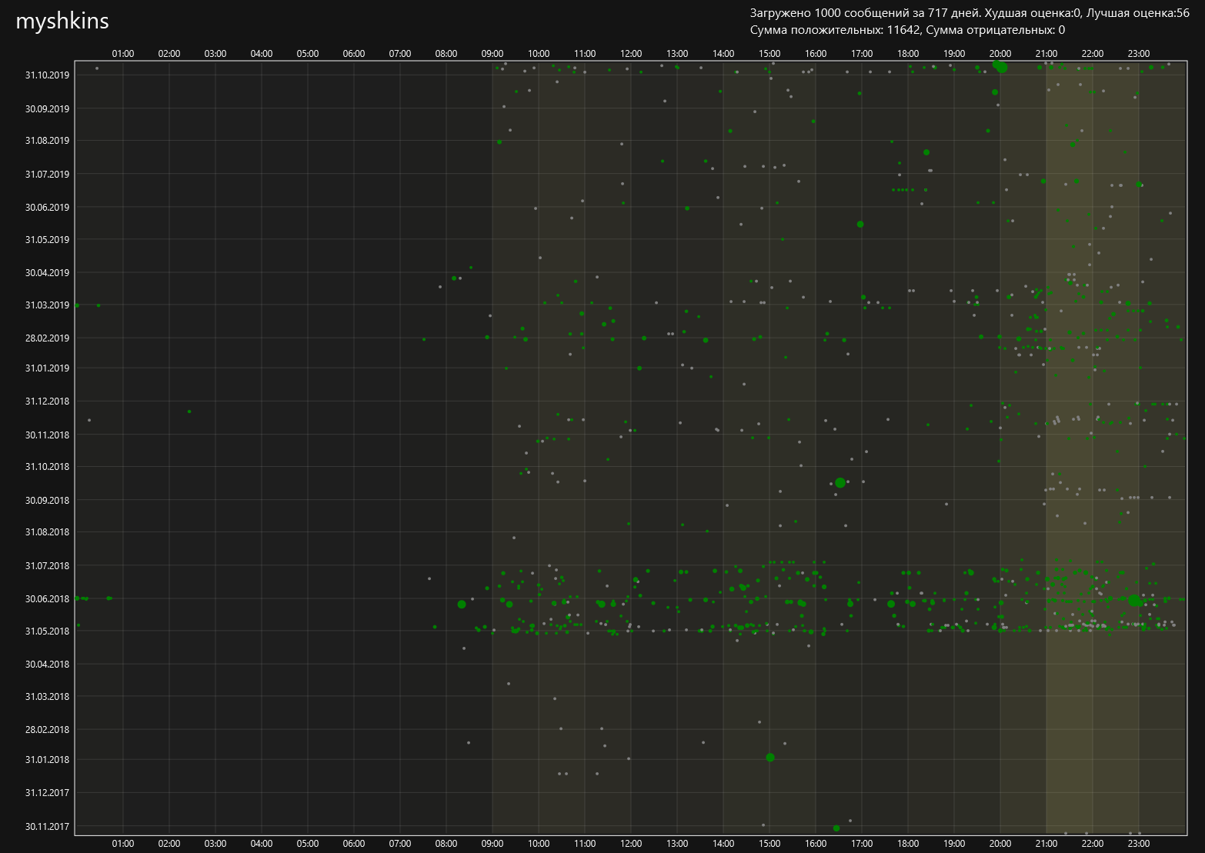Click the 31.05.2019 date label
1205x853 pixels.
(x=47, y=239)
